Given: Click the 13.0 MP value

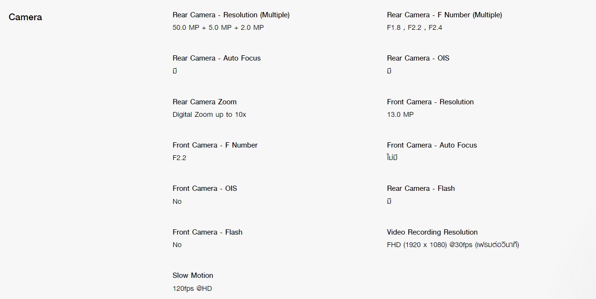Looking at the screenshot, I should point(400,114).
